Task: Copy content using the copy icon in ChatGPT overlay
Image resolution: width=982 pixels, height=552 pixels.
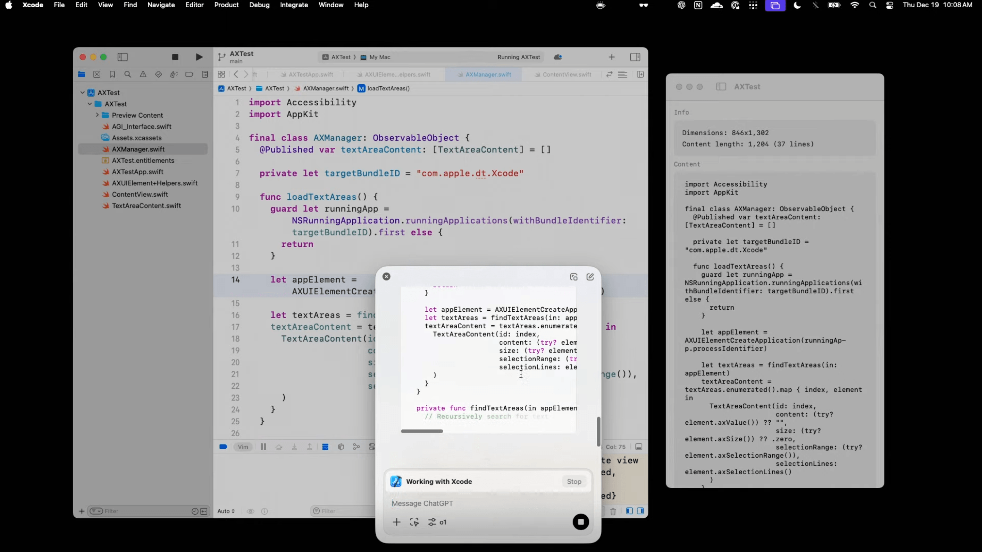Action: tap(574, 277)
